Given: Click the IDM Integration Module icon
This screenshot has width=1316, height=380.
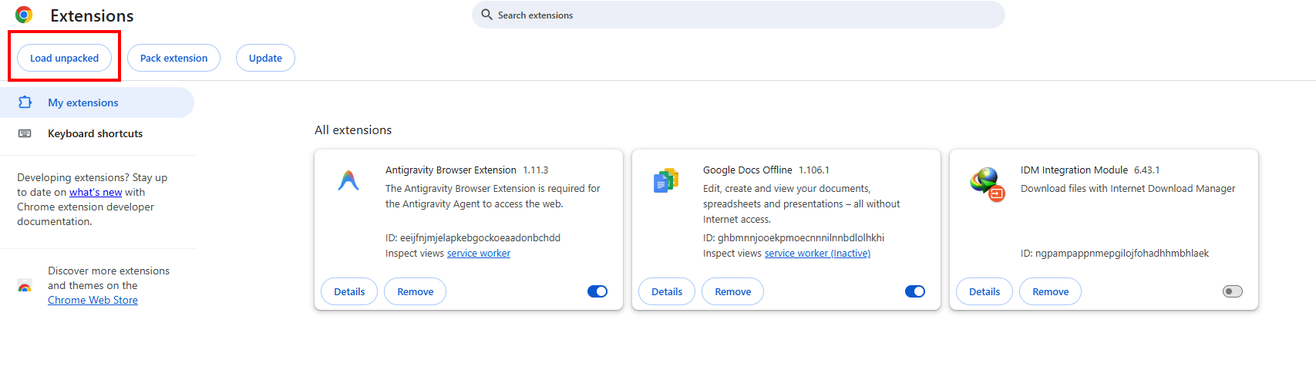Looking at the screenshot, I should [987, 184].
